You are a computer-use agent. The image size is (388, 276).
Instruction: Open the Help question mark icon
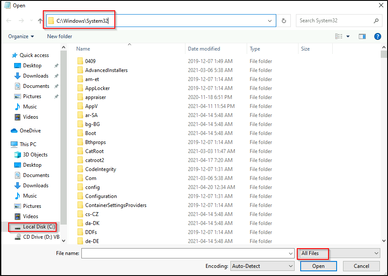377,36
